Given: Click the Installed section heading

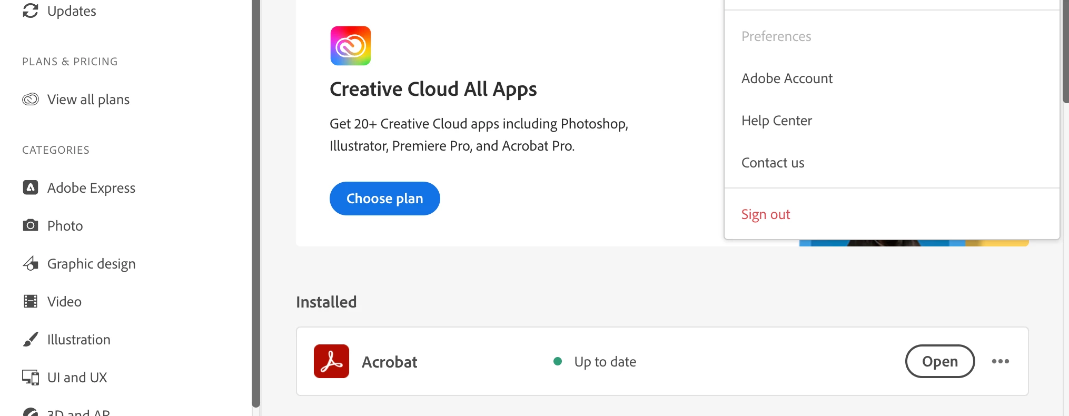Looking at the screenshot, I should (326, 302).
